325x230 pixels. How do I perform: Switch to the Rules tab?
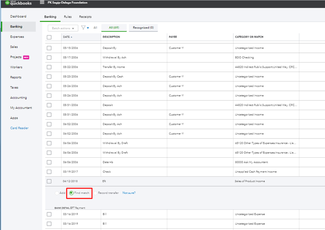[x=68, y=17]
